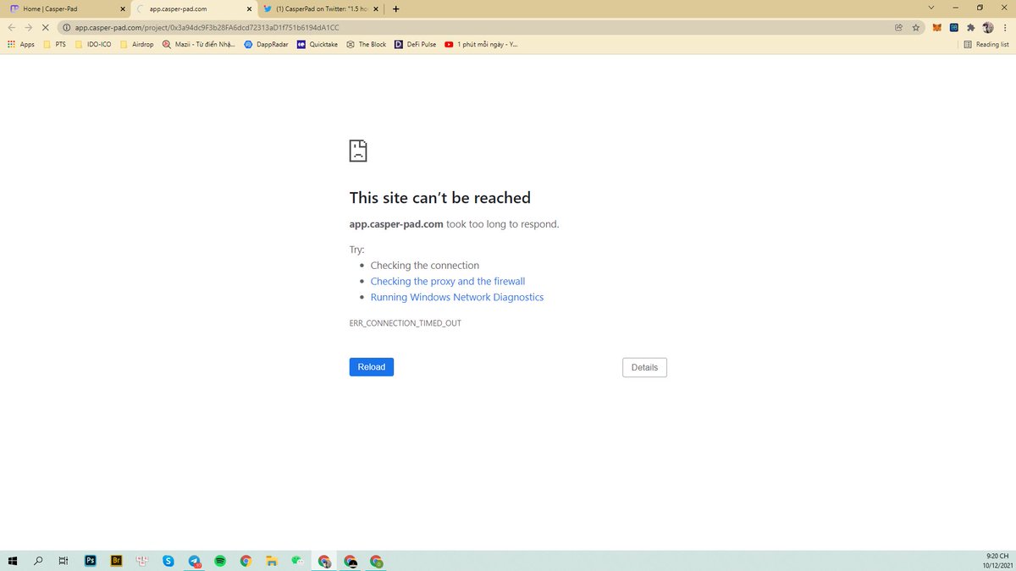
Task: Open a new browser tab
Action: pos(395,8)
